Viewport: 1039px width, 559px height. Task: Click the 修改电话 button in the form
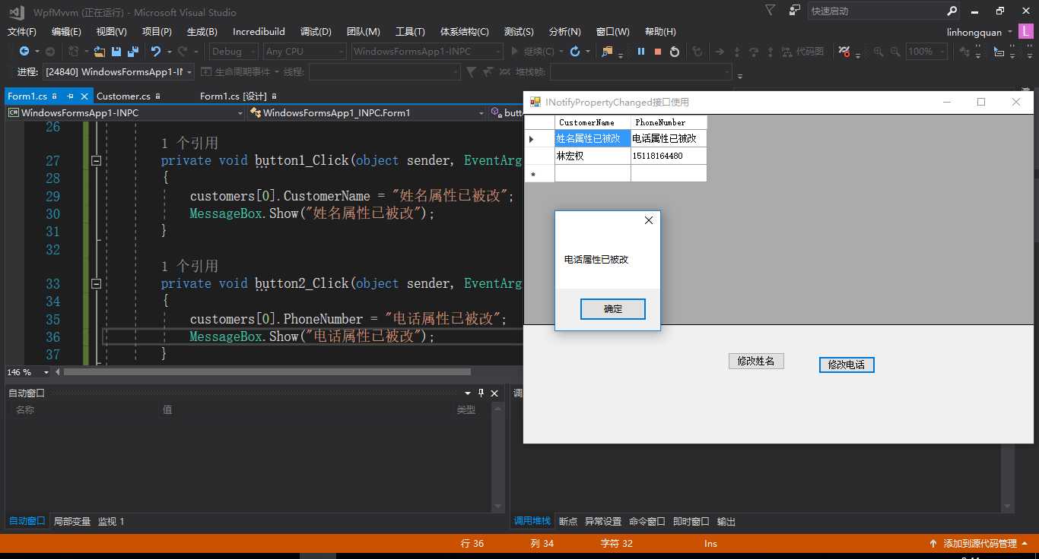[847, 365]
